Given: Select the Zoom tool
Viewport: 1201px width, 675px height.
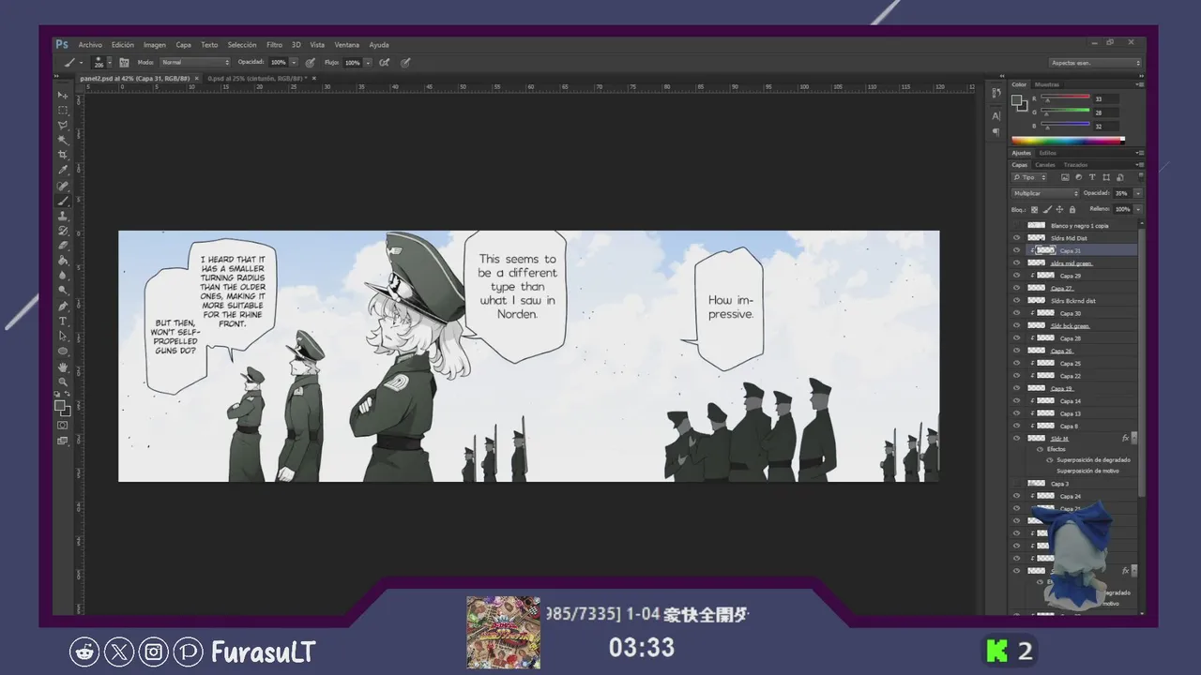Looking at the screenshot, I should pos(63,382).
